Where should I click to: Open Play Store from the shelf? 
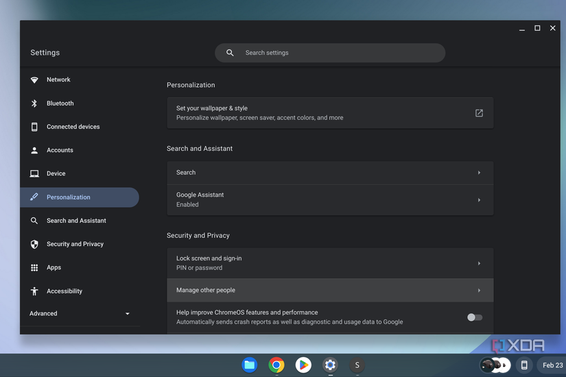click(303, 365)
